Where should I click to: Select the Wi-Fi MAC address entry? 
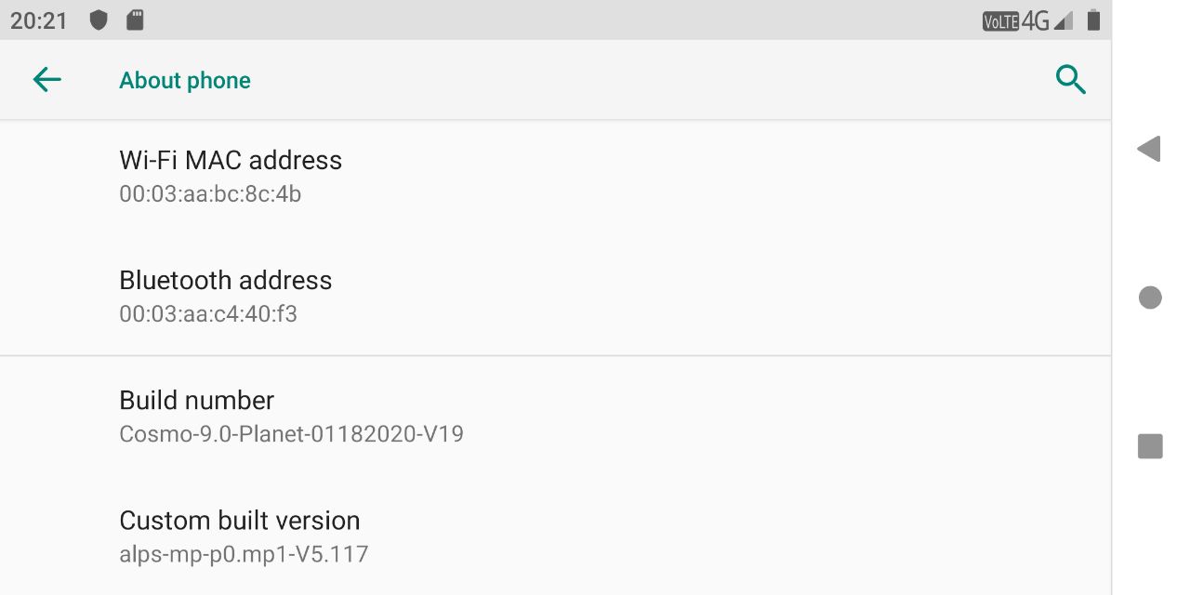[x=231, y=161]
